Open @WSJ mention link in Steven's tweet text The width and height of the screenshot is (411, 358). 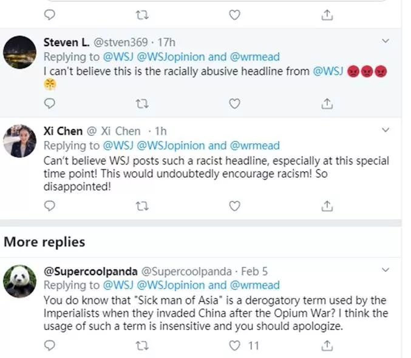point(328,72)
